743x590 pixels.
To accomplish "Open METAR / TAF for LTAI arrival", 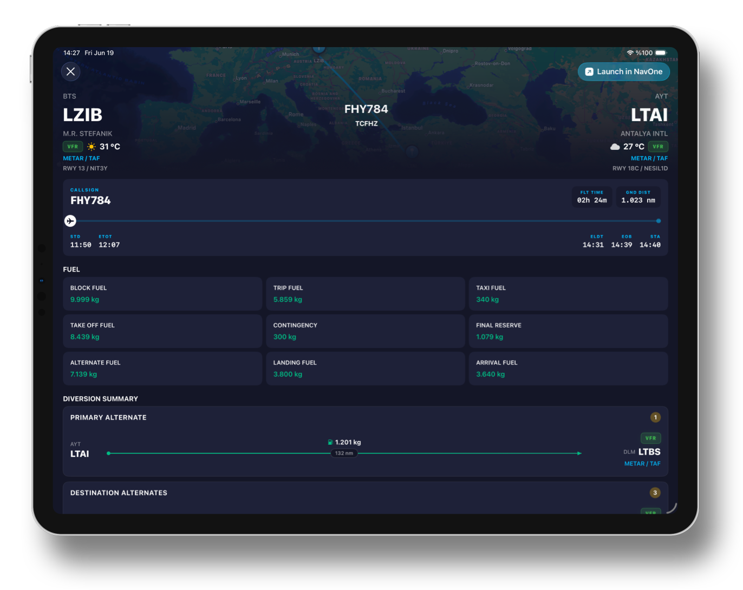I will 649,159.
